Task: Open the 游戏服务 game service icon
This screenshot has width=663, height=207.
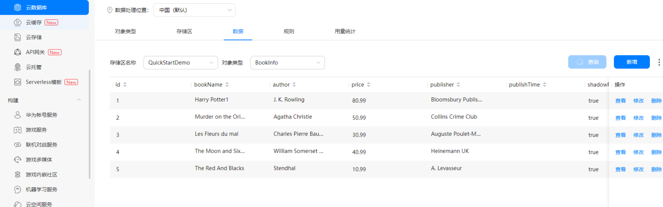Action: pyautogui.click(x=18, y=130)
